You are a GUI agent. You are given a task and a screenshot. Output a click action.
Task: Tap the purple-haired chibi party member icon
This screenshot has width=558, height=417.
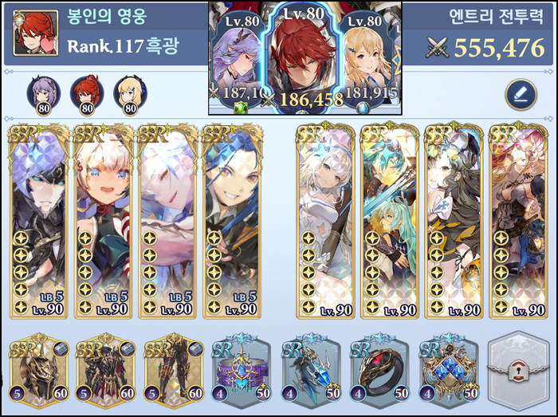[x=43, y=96]
